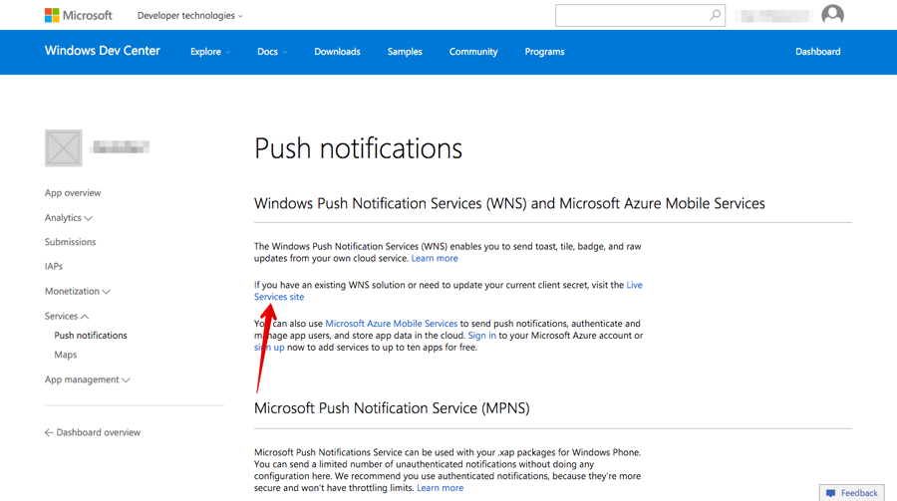897x501 pixels.
Task: Expand the Monetization sidebar section
Action: click(x=77, y=291)
